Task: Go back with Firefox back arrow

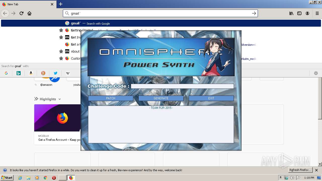Action: pos(5,13)
